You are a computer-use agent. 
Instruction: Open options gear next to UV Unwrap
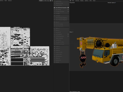pos(68,9)
